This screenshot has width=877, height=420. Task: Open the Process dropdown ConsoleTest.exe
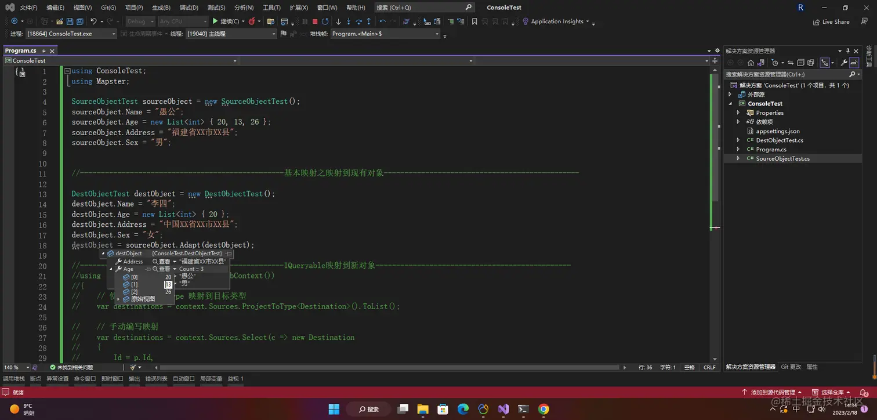(71, 34)
